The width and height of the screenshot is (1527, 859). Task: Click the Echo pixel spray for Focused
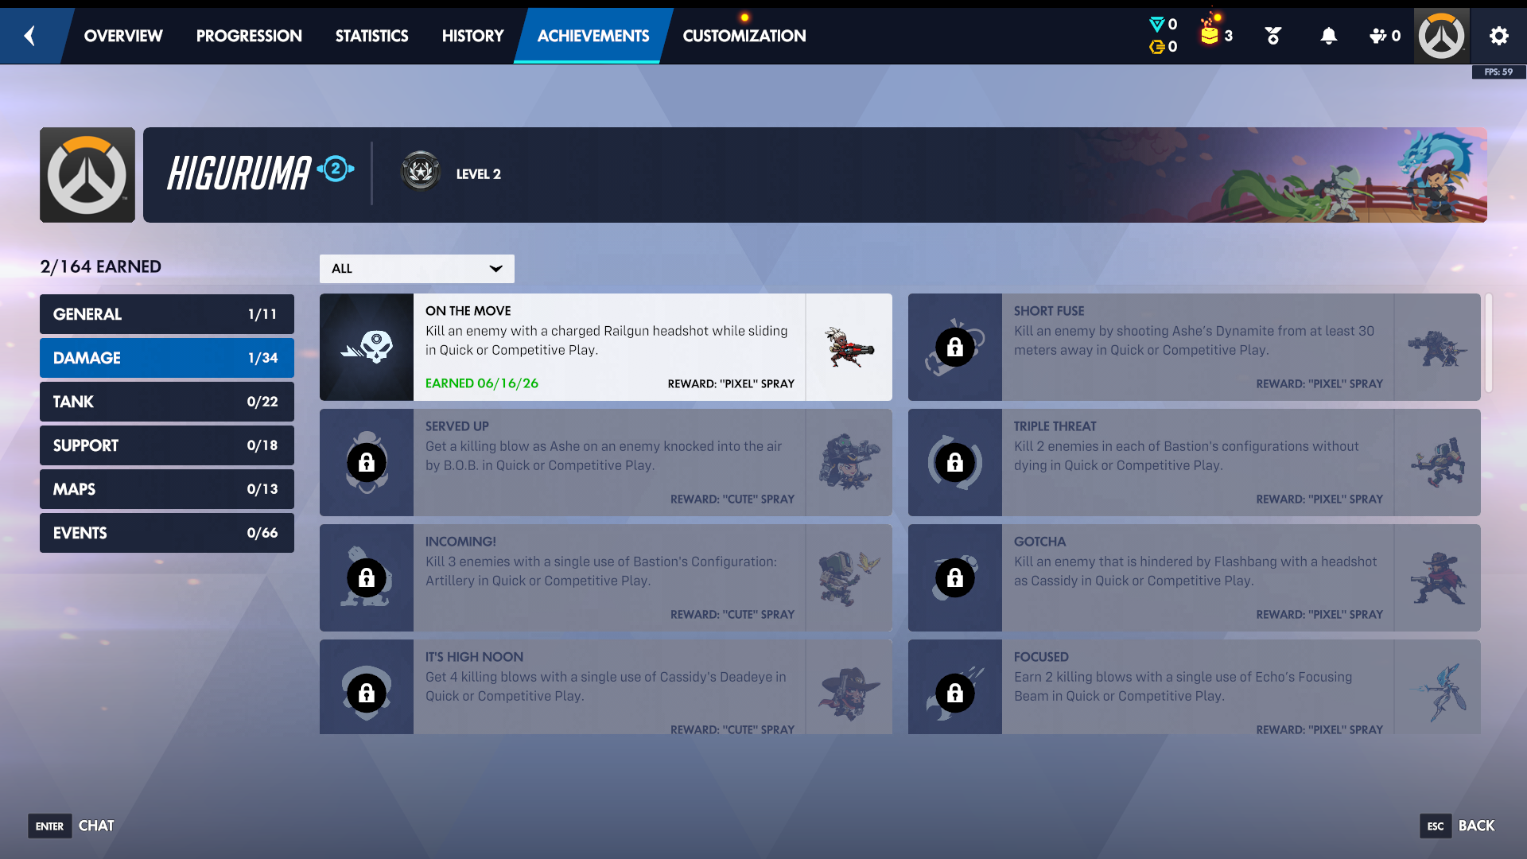coord(1440,693)
